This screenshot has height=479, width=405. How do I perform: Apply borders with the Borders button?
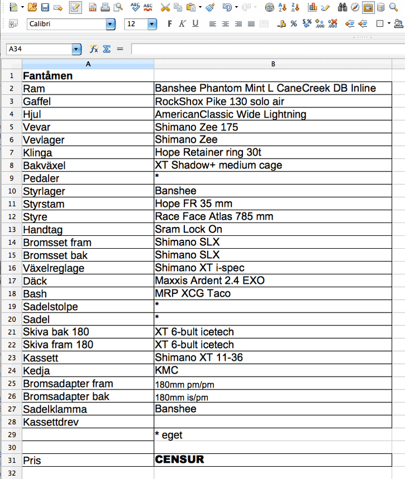(x=380, y=23)
